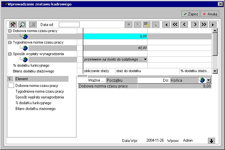Select Dobowa norma czasu pracy in Element list
The width and height of the screenshot is (225, 150).
click(37, 86)
